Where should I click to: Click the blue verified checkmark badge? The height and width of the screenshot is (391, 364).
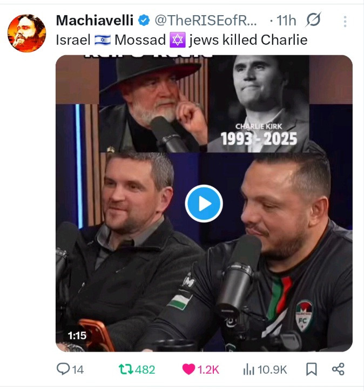pyautogui.click(x=144, y=21)
